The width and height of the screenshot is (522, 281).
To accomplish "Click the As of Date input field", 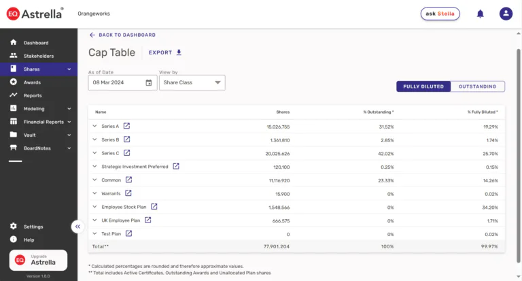I will pos(122,82).
